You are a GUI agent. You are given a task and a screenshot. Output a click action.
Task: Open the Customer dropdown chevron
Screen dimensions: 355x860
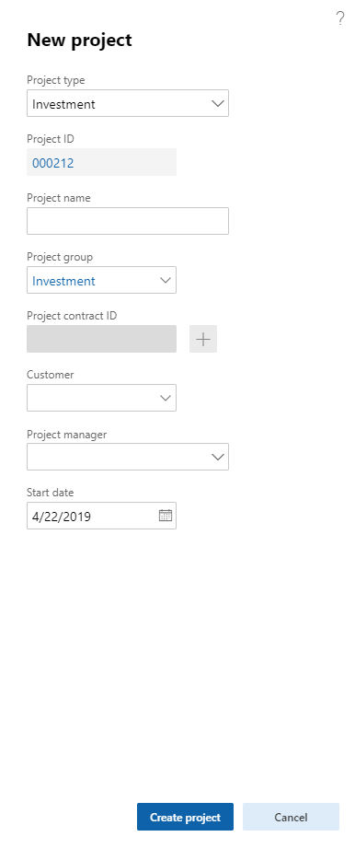pyautogui.click(x=166, y=398)
